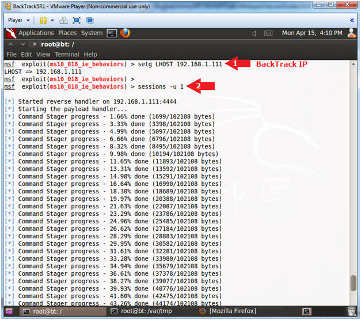Open the trash icon in bottom panel
The height and width of the screenshot is (320, 361).
[352, 311]
